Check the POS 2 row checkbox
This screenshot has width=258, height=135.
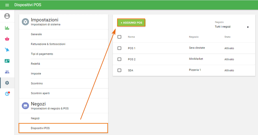pyautogui.click(x=119, y=59)
